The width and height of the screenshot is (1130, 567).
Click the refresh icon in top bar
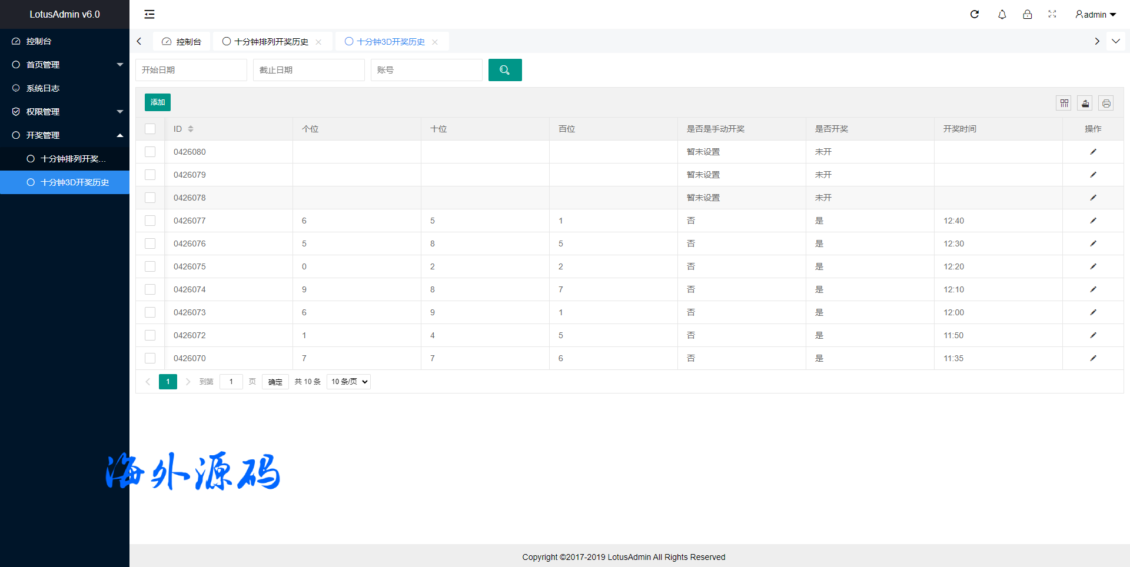[975, 14]
